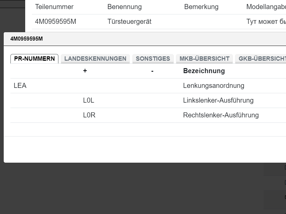Click the Teilenummer column header
286x214 pixels.
[54, 7]
